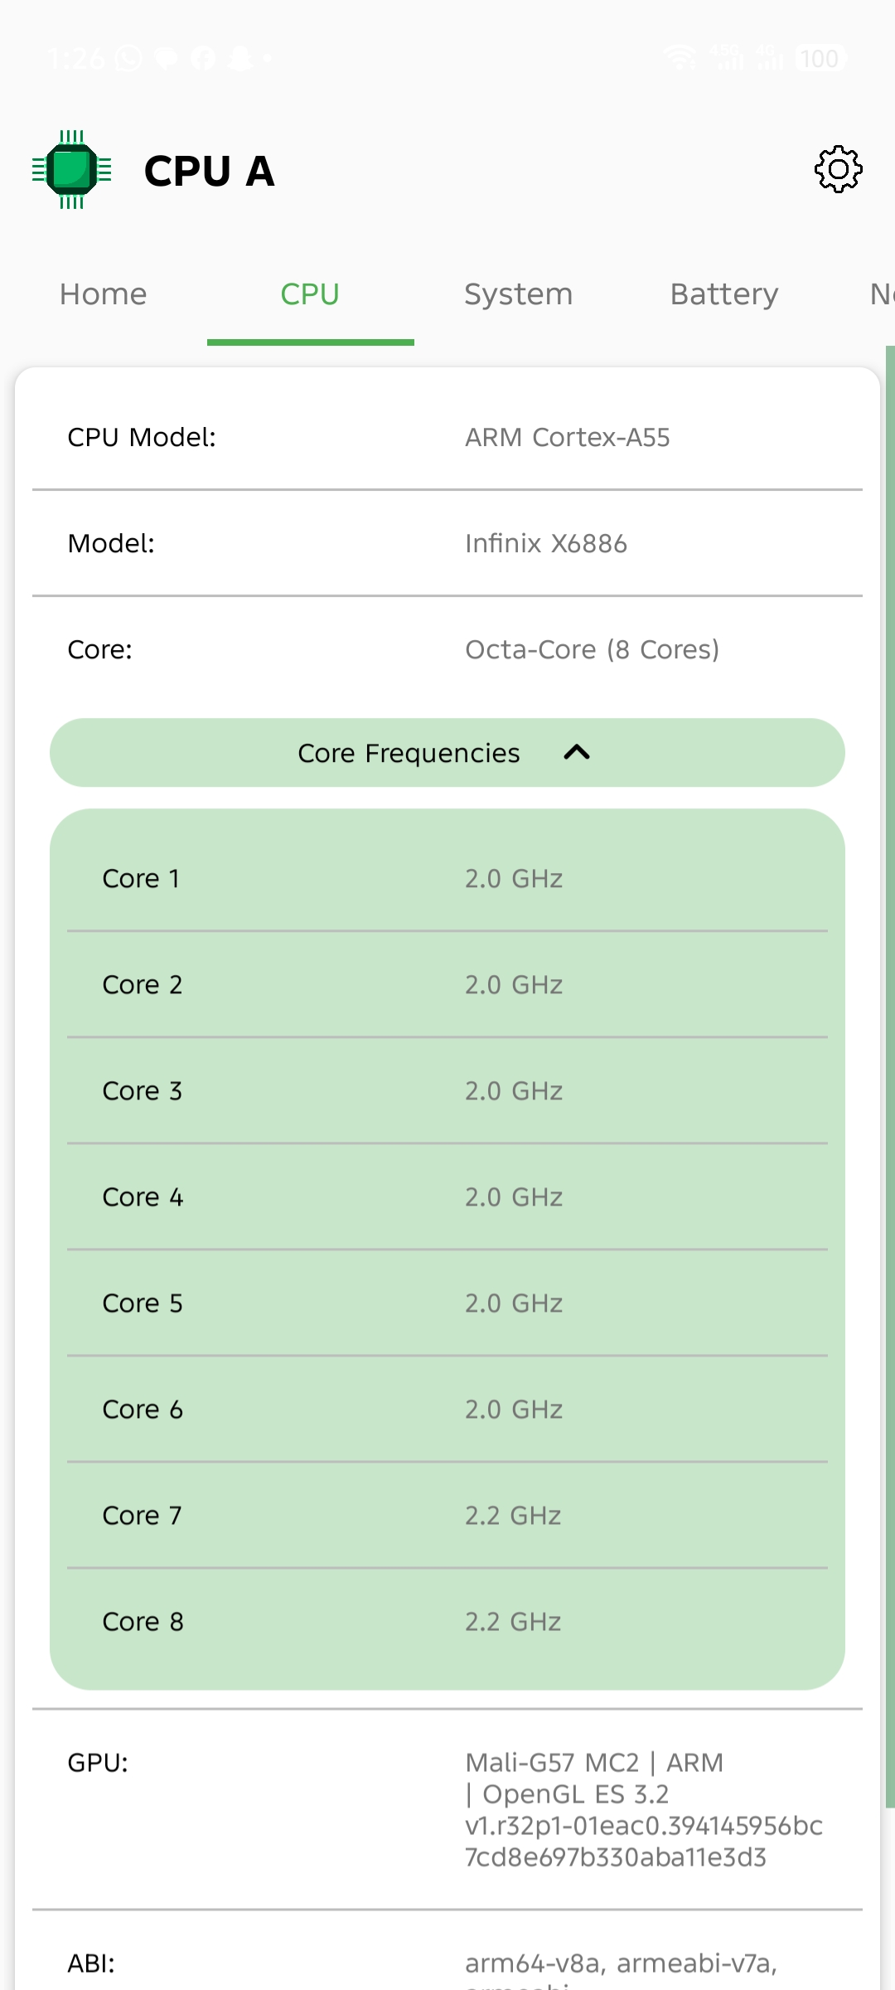Open settings via the gear icon
This screenshot has width=895, height=1990.
[838, 170]
